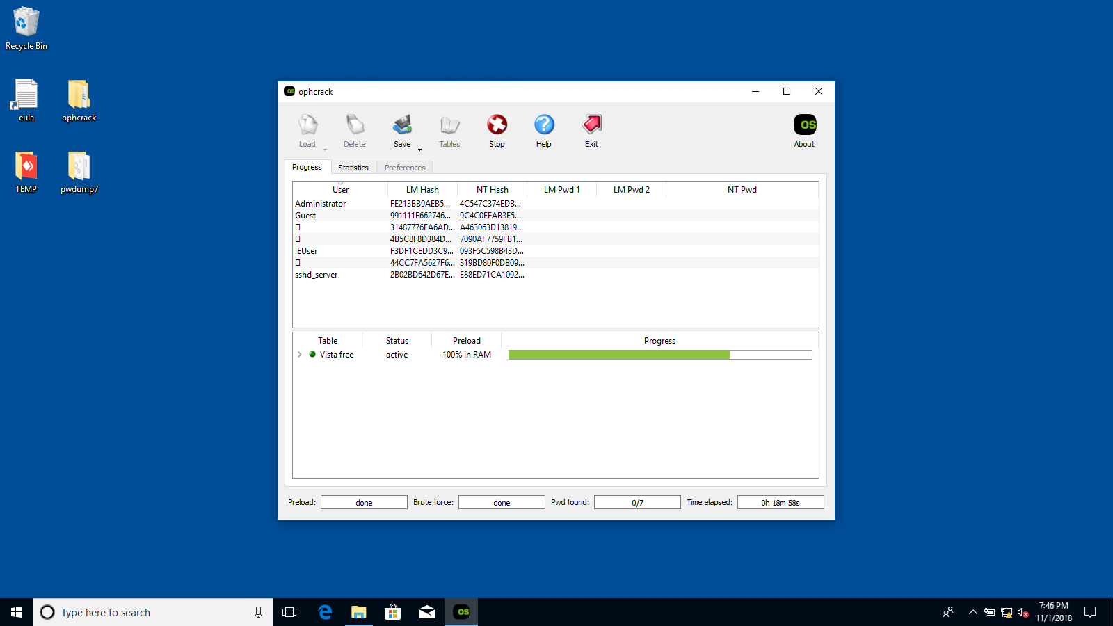Click NT hash E88ED71CA1092...

point(492,275)
